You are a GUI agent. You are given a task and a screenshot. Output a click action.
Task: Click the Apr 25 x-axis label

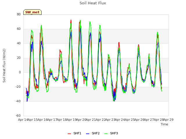(130, 120)
